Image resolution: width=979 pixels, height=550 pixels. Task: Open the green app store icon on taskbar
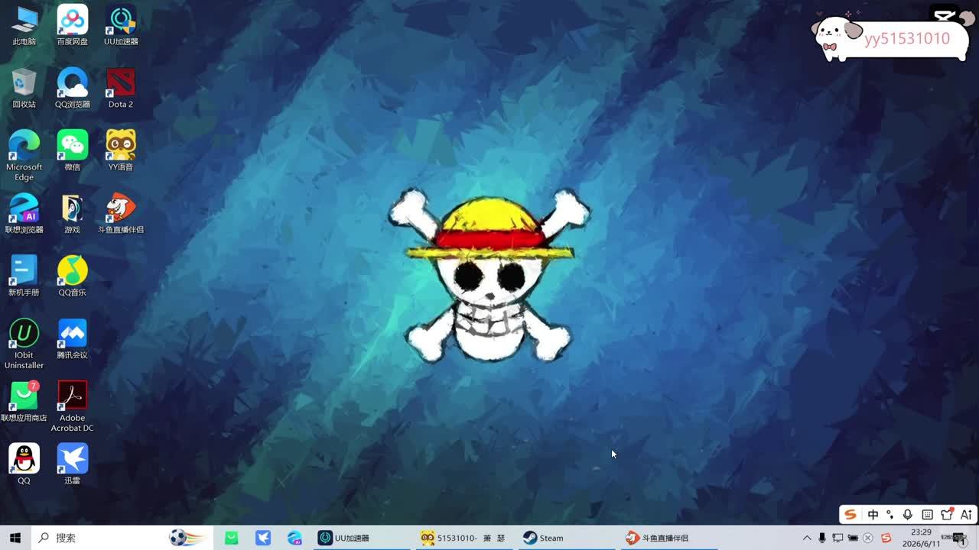click(x=231, y=538)
